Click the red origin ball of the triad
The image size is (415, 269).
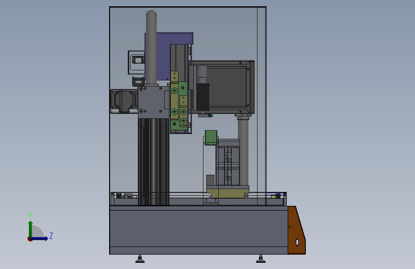[x=30, y=239]
